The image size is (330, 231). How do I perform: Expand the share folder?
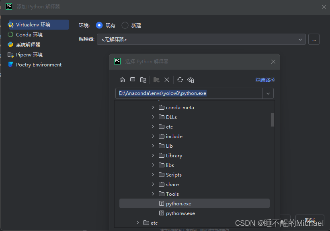point(153,184)
